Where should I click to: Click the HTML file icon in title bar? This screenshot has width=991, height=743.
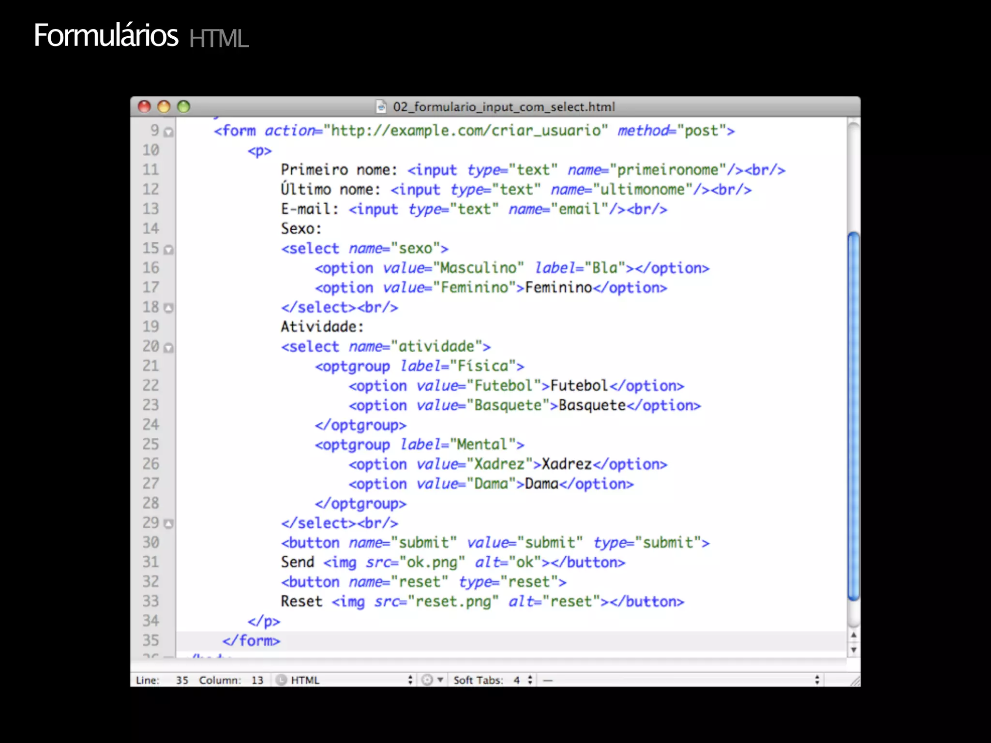click(381, 106)
